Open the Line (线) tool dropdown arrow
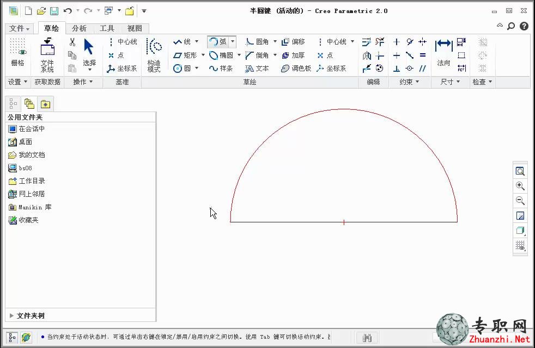 pos(197,41)
